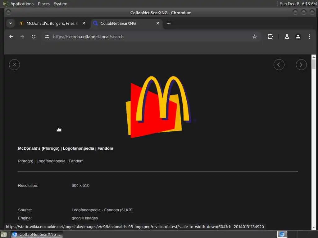Open the System menu
The height and width of the screenshot is (238, 318).
pyautogui.click(x=61, y=4)
